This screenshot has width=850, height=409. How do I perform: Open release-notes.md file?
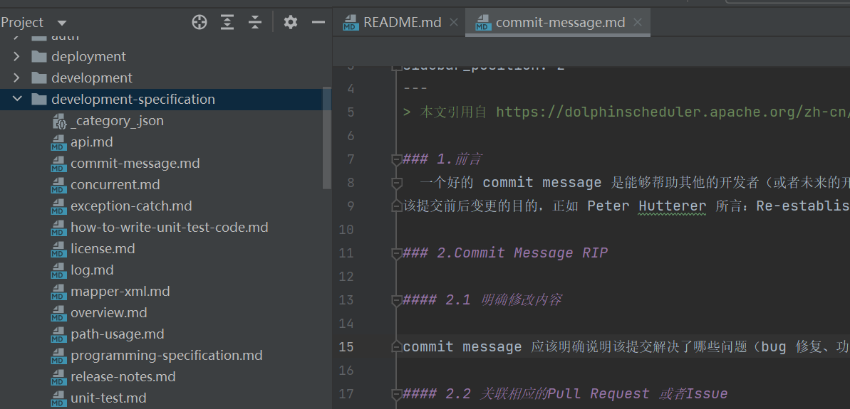[123, 376]
